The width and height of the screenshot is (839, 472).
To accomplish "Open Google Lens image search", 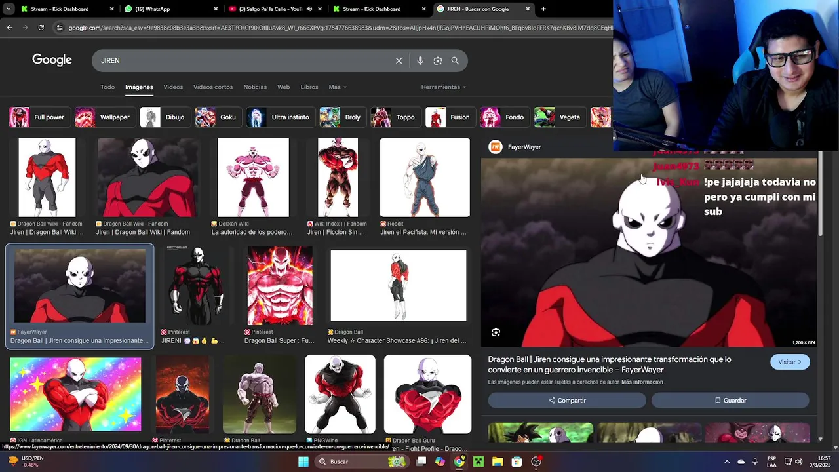I will coord(438,60).
